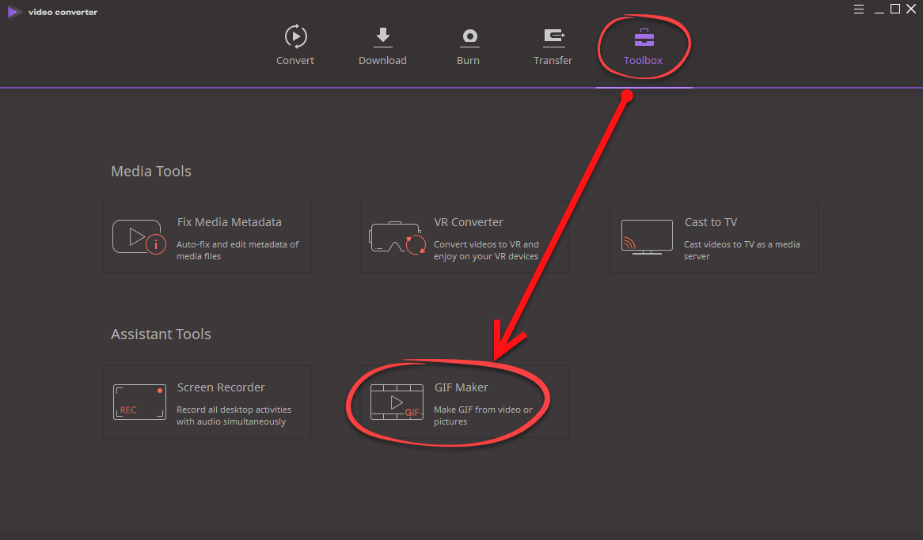Switch to the Toolbox tab label
The width and height of the screenshot is (923, 540).
(x=643, y=61)
